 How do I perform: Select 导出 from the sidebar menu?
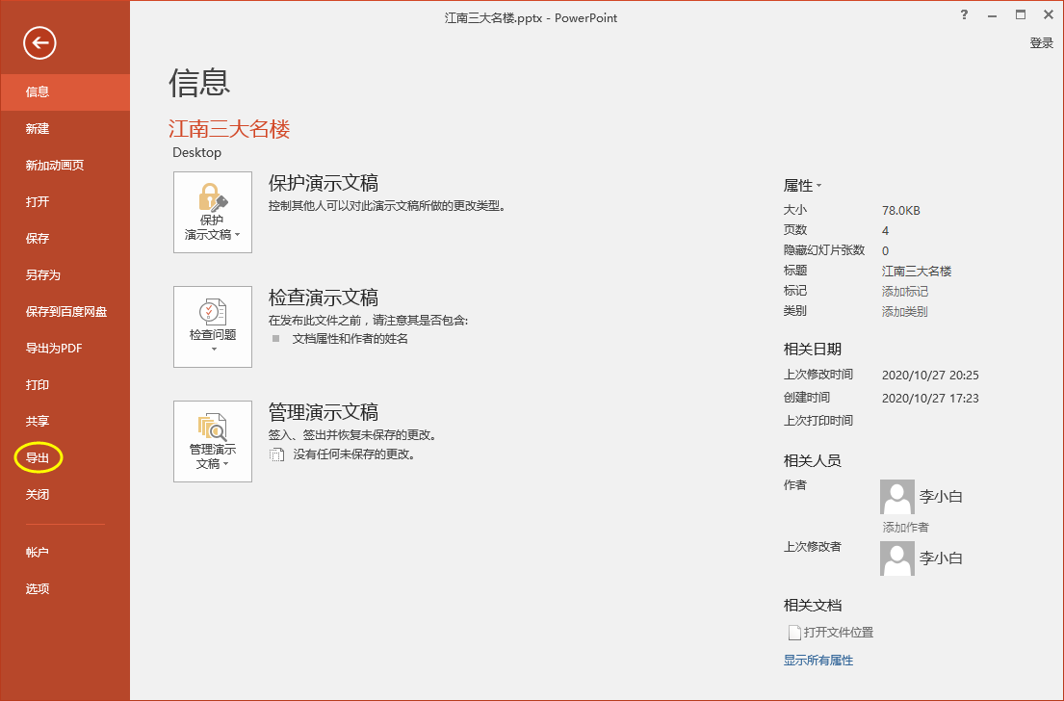coord(38,457)
